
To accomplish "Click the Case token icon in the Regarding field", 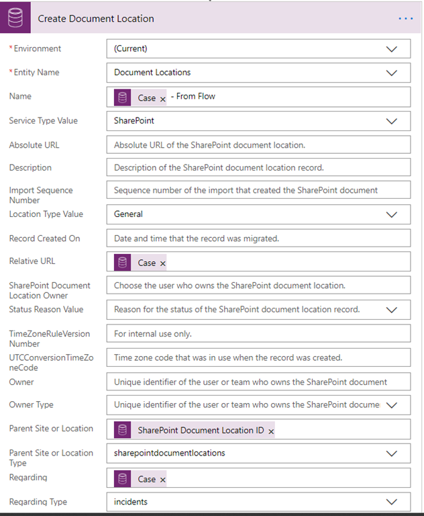I will [123, 479].
